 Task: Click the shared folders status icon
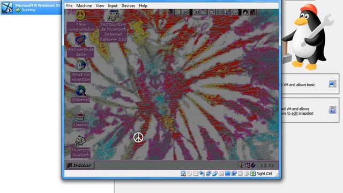[x=221, y=174]
